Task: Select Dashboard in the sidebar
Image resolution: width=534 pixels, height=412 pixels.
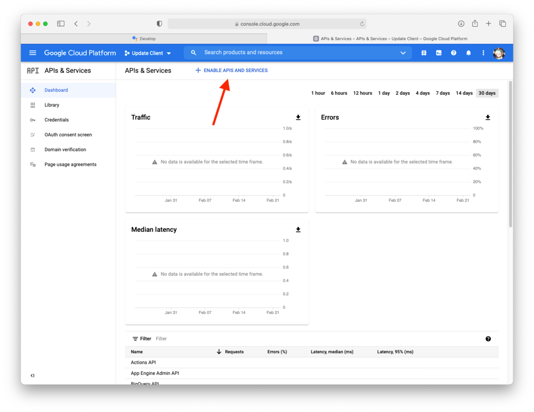Action: coord(69,90)
